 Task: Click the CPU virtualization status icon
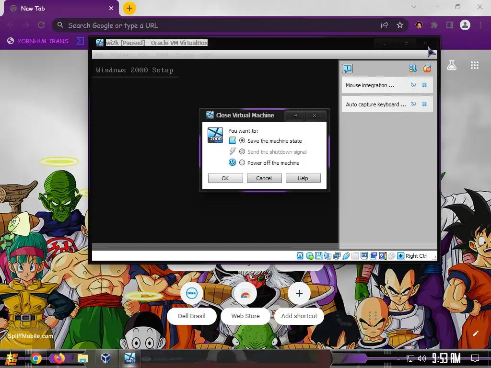pos(382,256)
